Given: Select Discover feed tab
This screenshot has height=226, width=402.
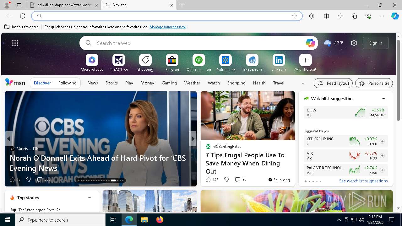Looking at the screenshot, I should click(x=42, y=83).
